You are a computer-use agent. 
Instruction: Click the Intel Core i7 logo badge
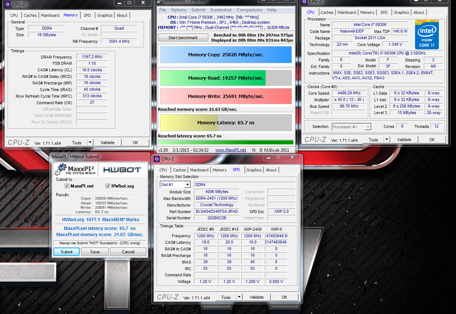click(427, 35)
